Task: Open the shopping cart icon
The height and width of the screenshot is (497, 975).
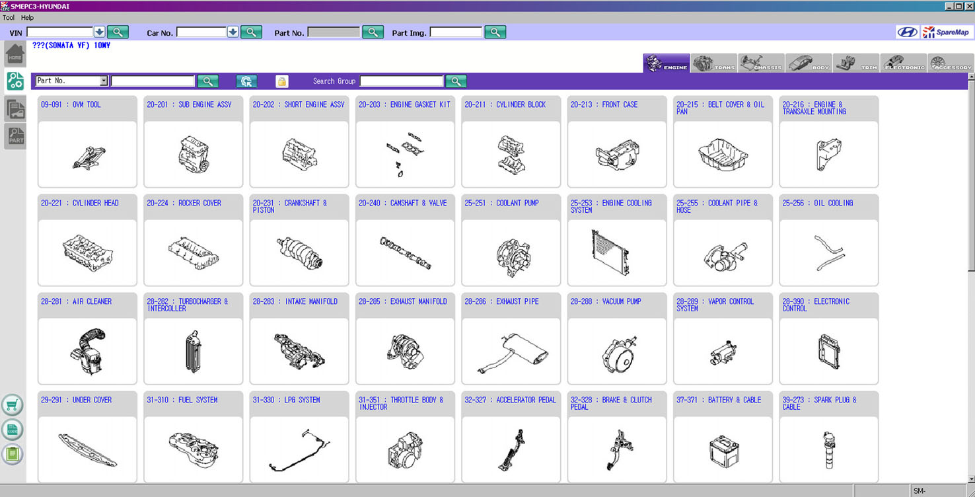Action: (12, 405)
